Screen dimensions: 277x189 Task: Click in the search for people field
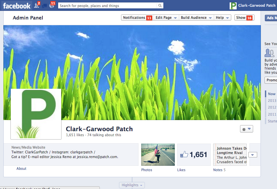(108, 6)
